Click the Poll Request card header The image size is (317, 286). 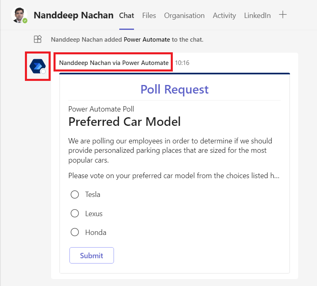click(174, 89)
